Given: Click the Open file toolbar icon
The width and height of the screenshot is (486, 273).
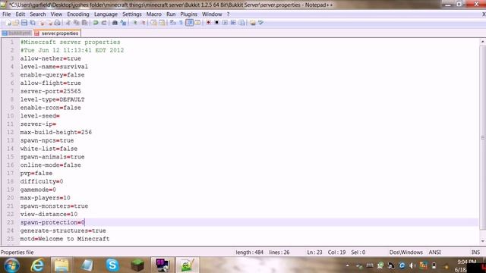Looking at the screenshot, I should (16, 23).
